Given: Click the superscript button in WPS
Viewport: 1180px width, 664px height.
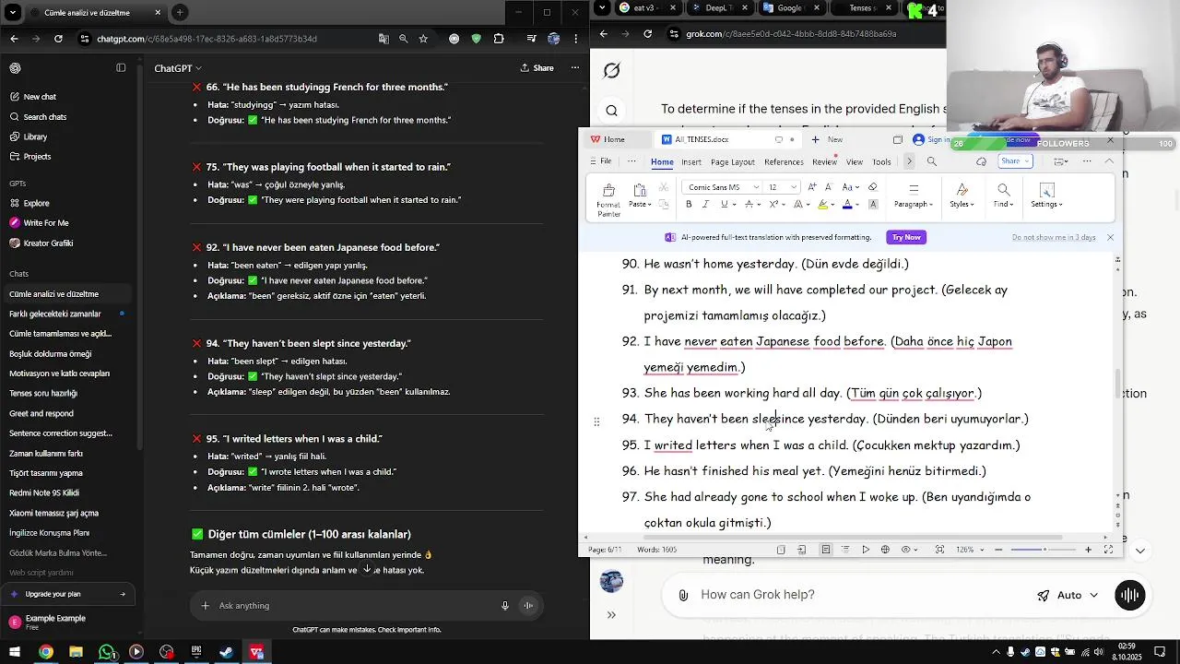Looking at the screenshot, I should point(773,204).
